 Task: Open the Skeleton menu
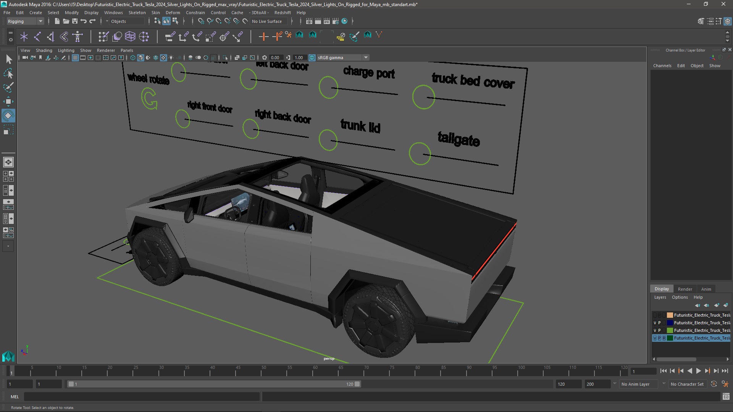tap(137, 13)
